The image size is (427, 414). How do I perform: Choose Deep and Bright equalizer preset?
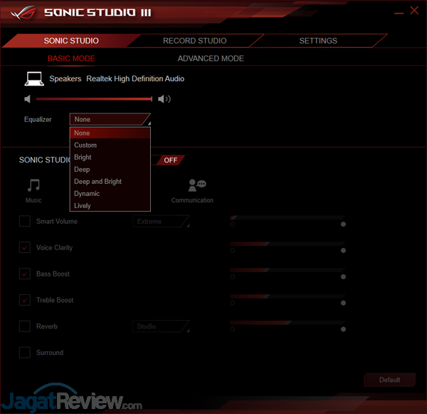[110, 182]
